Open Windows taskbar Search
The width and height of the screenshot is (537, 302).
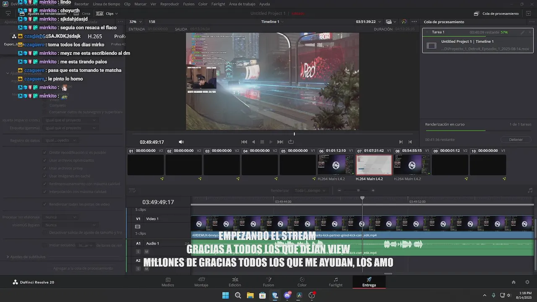point(238,295)
